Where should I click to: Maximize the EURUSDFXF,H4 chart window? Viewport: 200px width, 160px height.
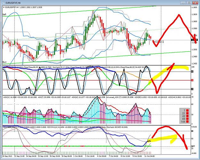click(189, 3)
